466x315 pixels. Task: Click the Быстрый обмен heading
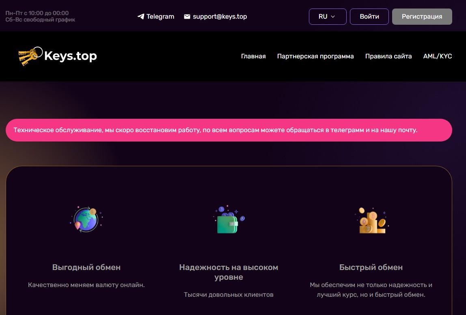371,267
